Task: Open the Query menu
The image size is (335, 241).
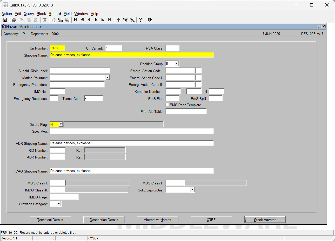Action: 29,14
